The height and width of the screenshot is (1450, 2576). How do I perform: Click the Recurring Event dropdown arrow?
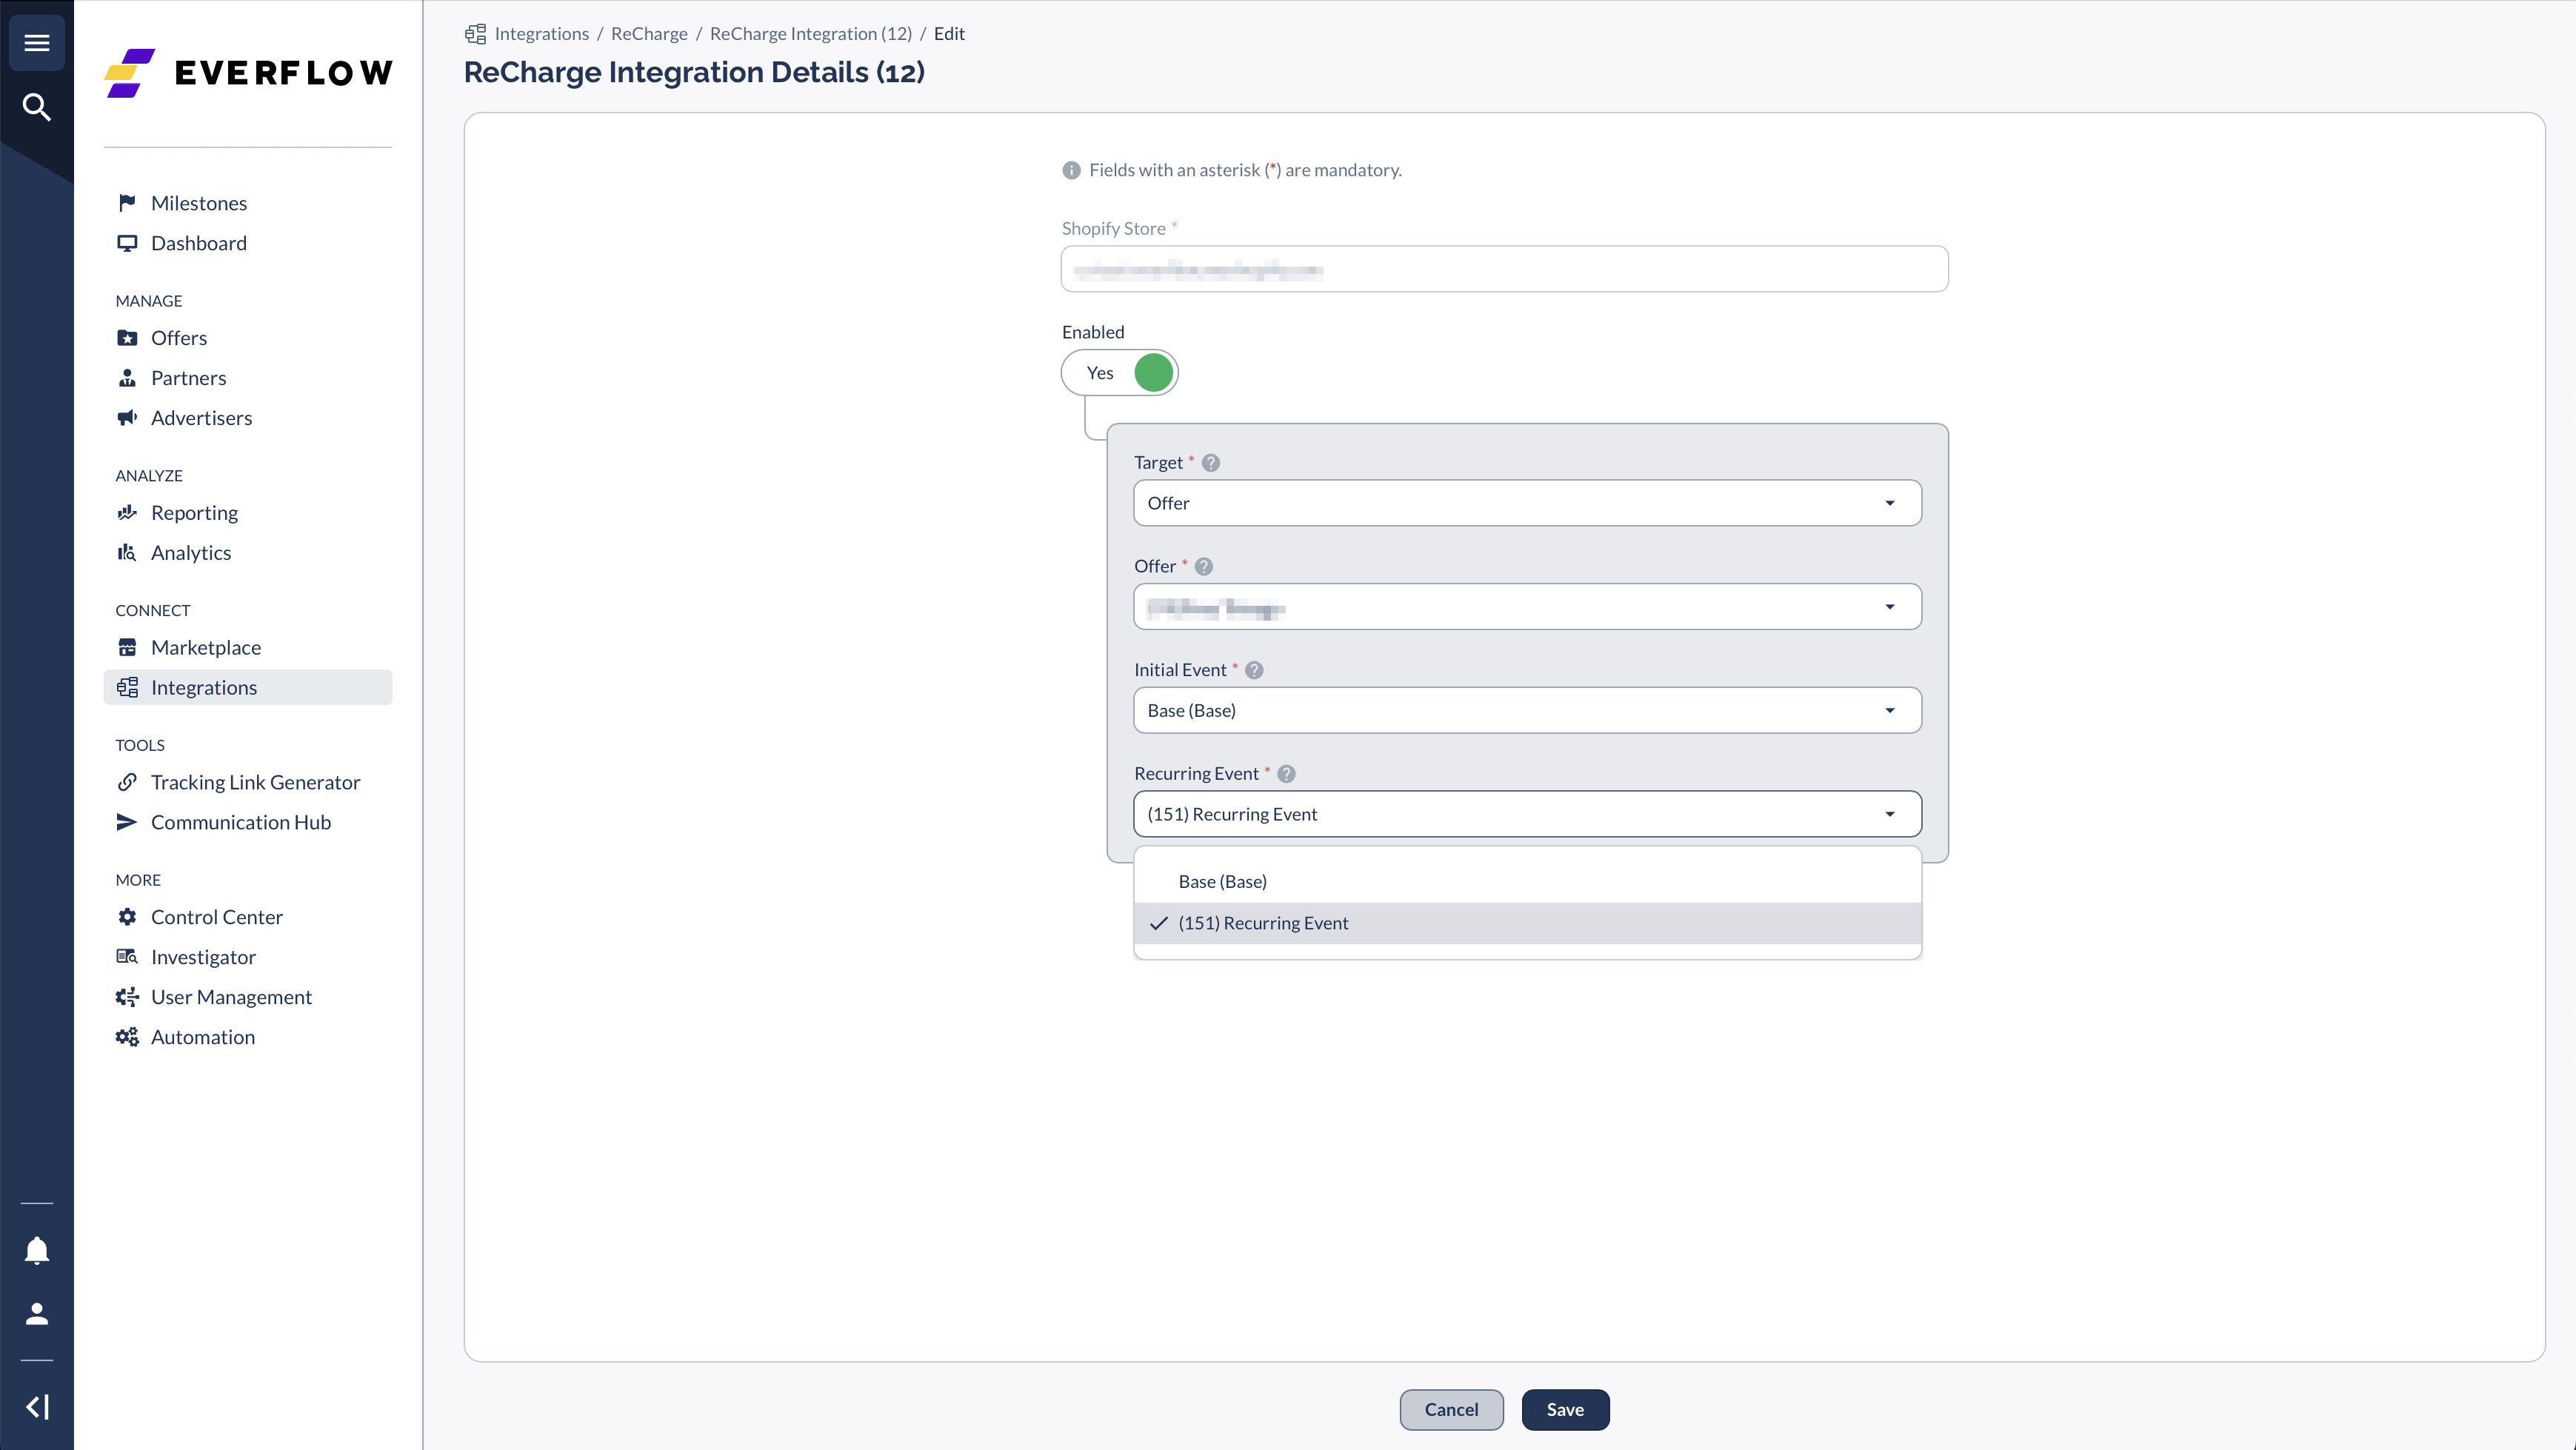1890,814
